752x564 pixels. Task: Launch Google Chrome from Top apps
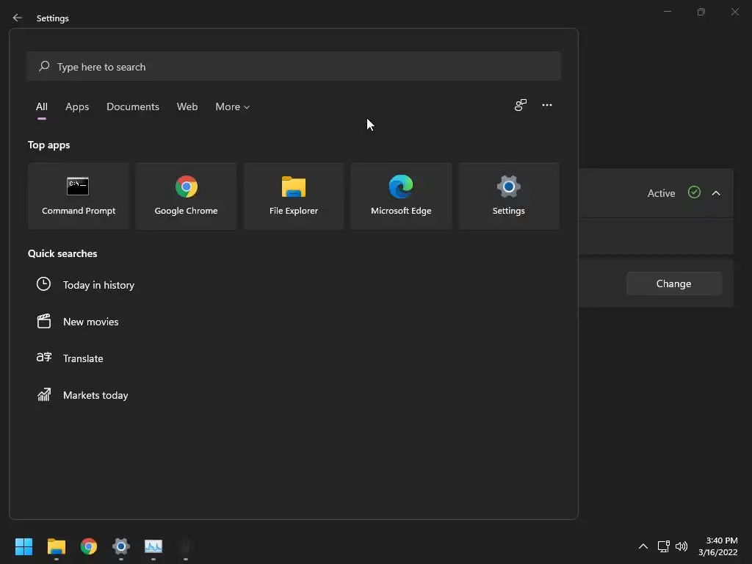(186, 195)
